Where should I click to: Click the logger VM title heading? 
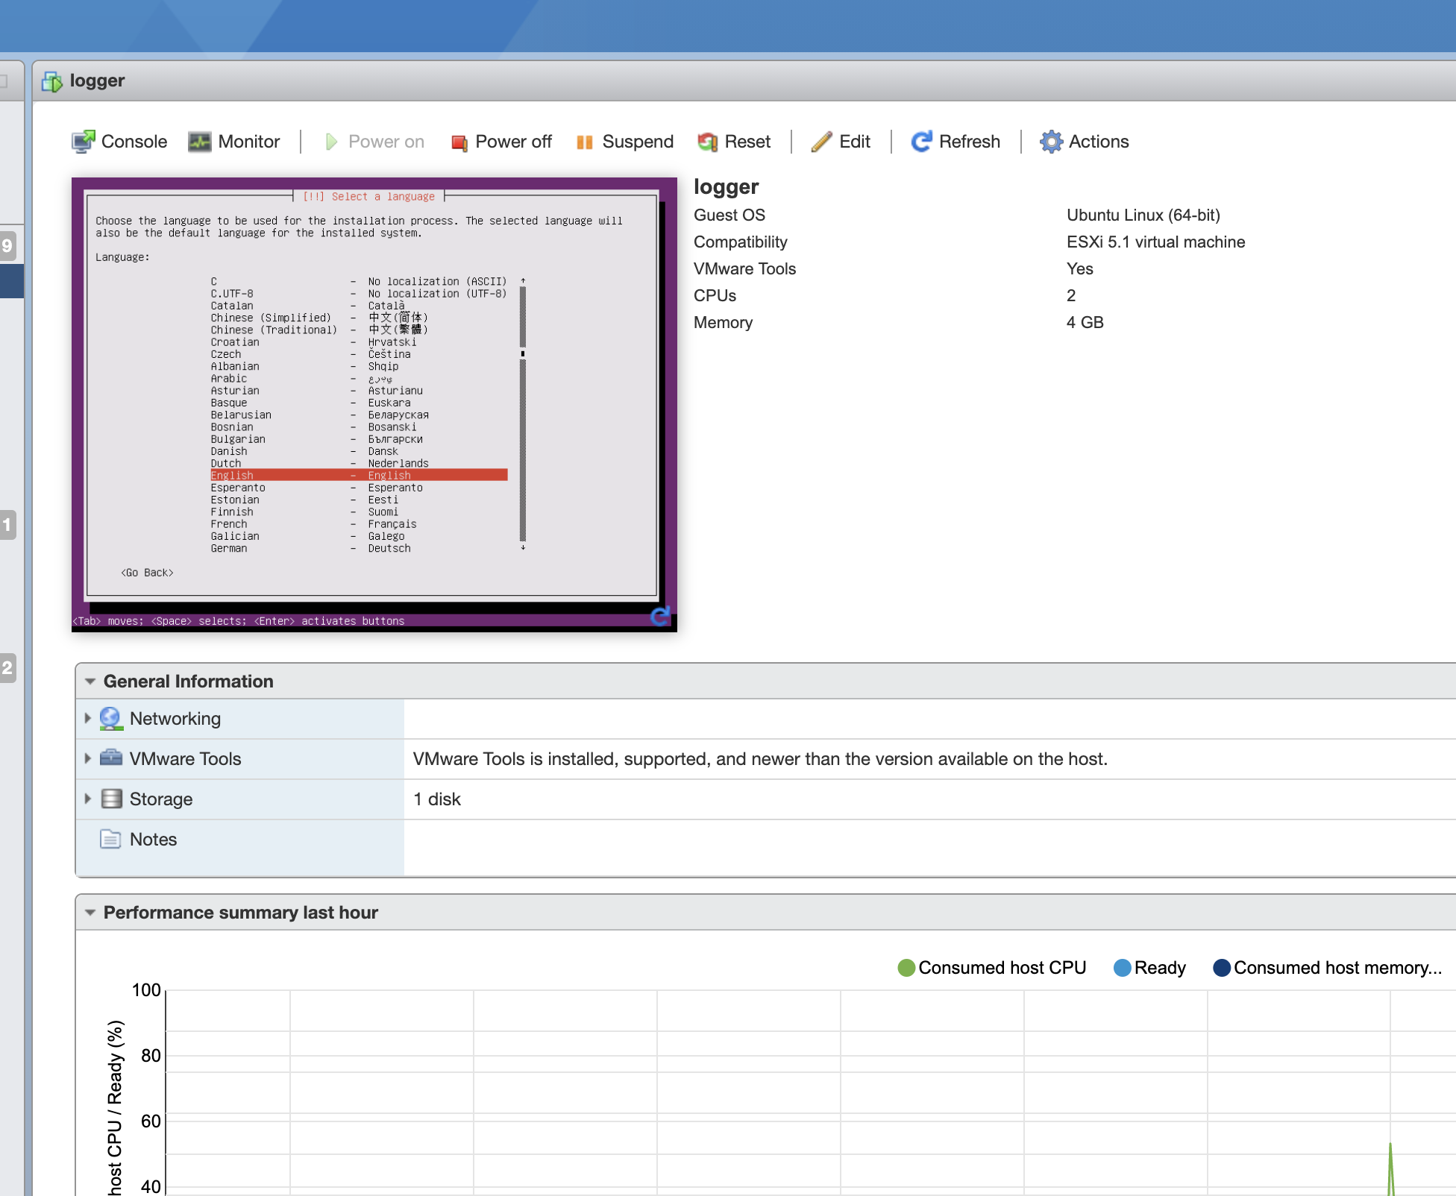pos(725,186)
